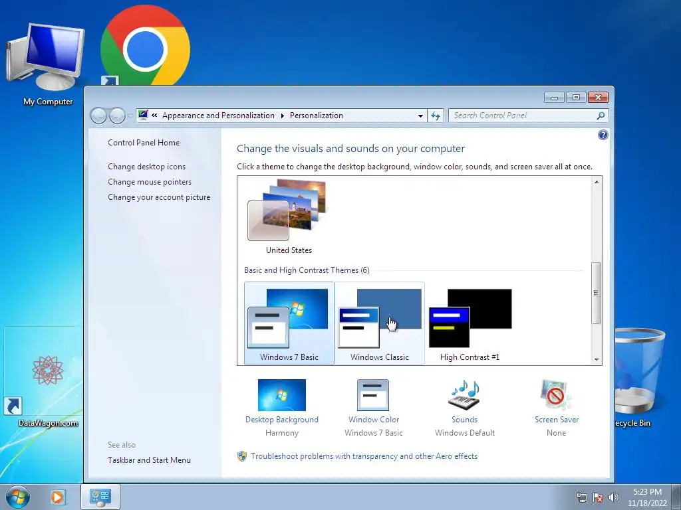Open Change mouse pointers link
Screen dimensions: 681x510
coord(150,182)
